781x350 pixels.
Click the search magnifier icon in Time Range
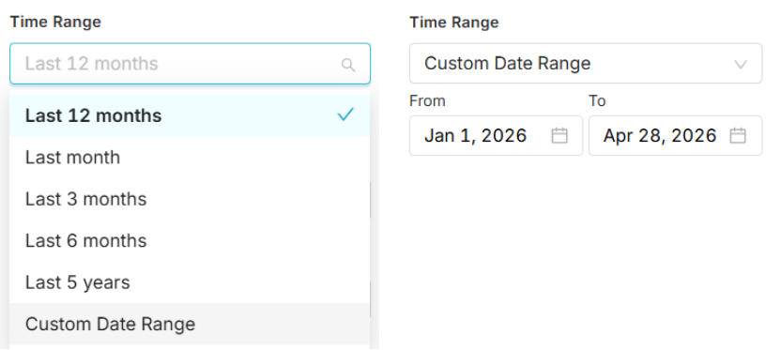tap(348, 65)
